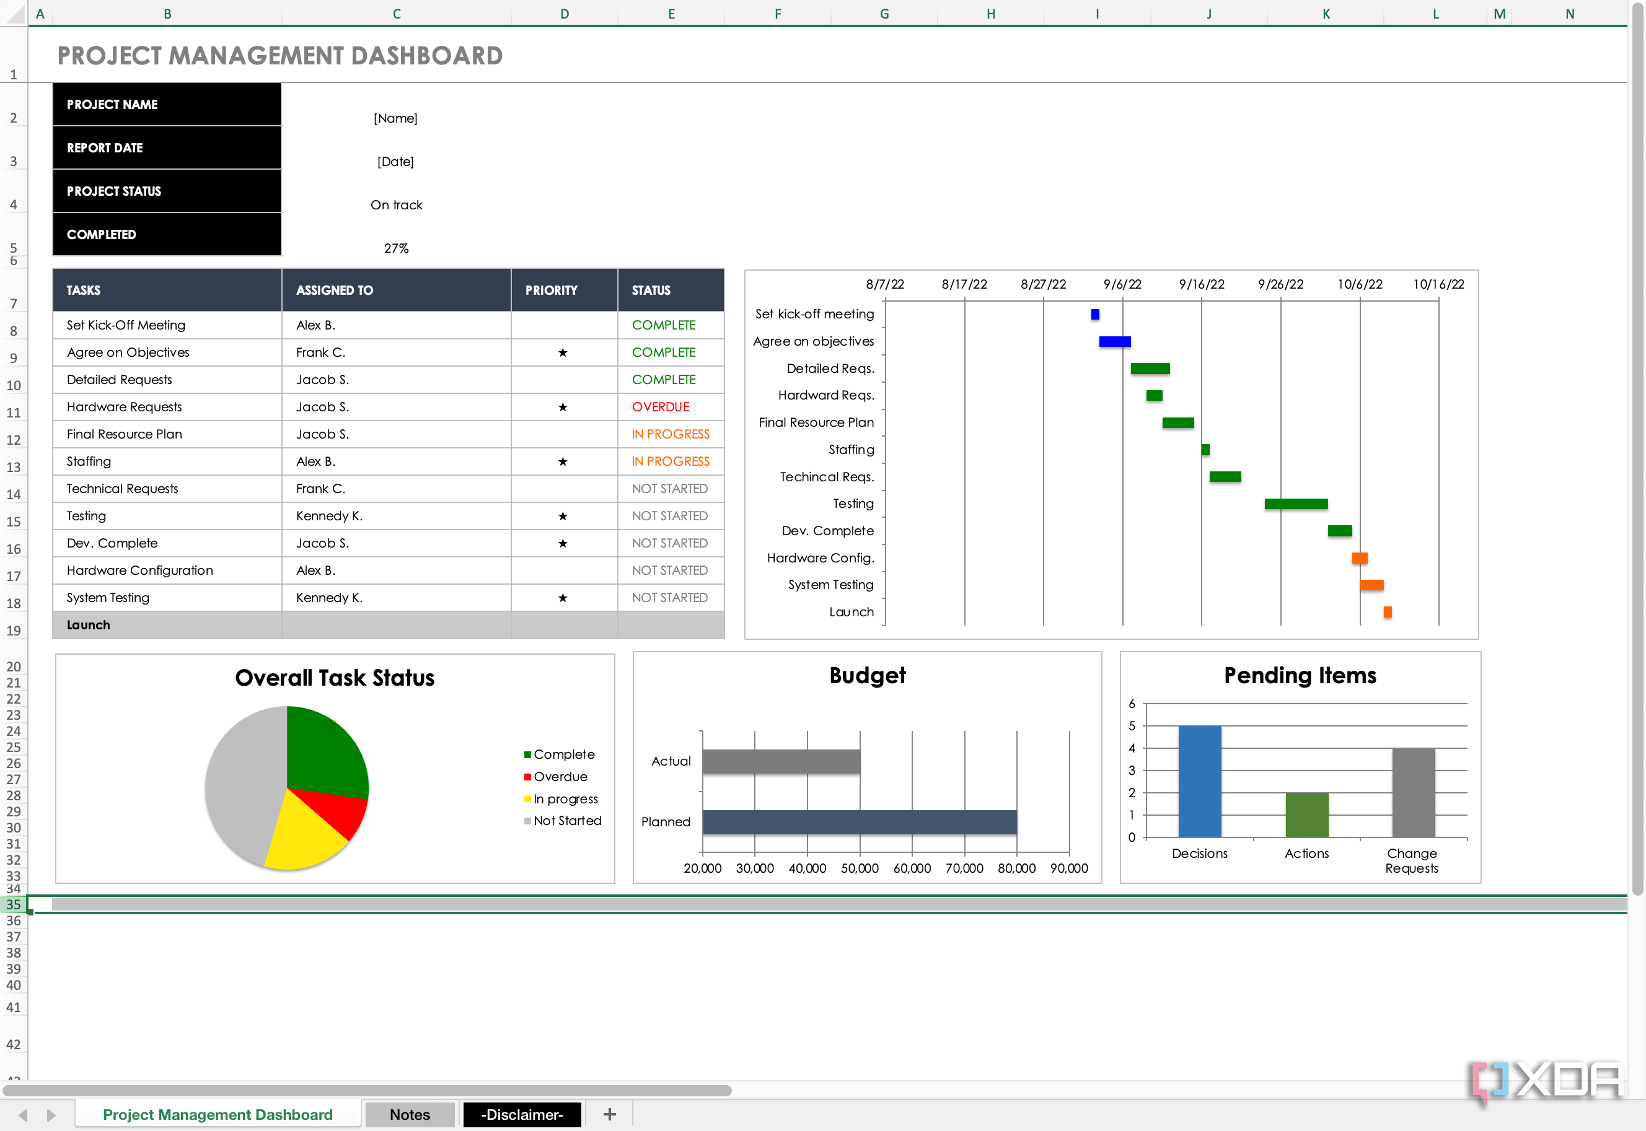Click the next sheet navigation arrow
The height and width of the screenshot is (1131, 1646).
51,1115
